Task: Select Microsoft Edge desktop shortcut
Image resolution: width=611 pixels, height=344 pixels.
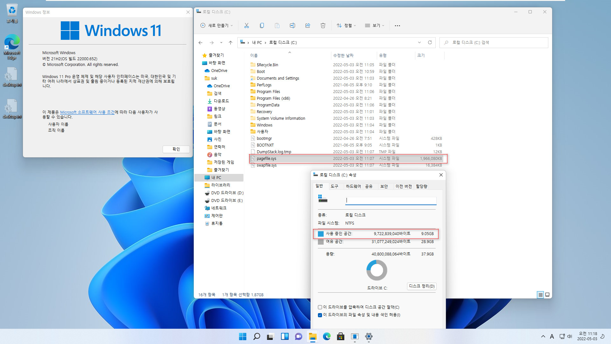Action: point(12,47)
